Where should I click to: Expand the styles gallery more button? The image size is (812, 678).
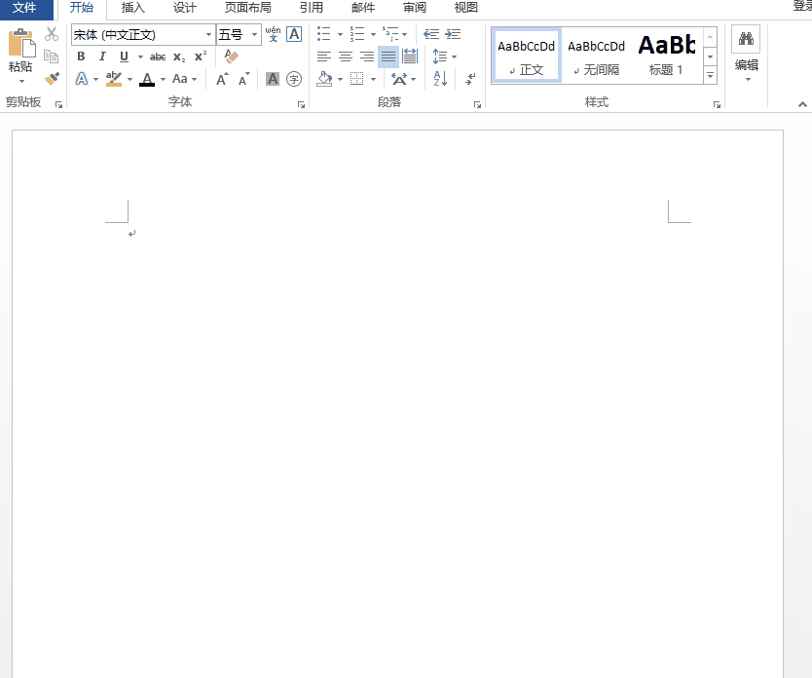(711, 76)
